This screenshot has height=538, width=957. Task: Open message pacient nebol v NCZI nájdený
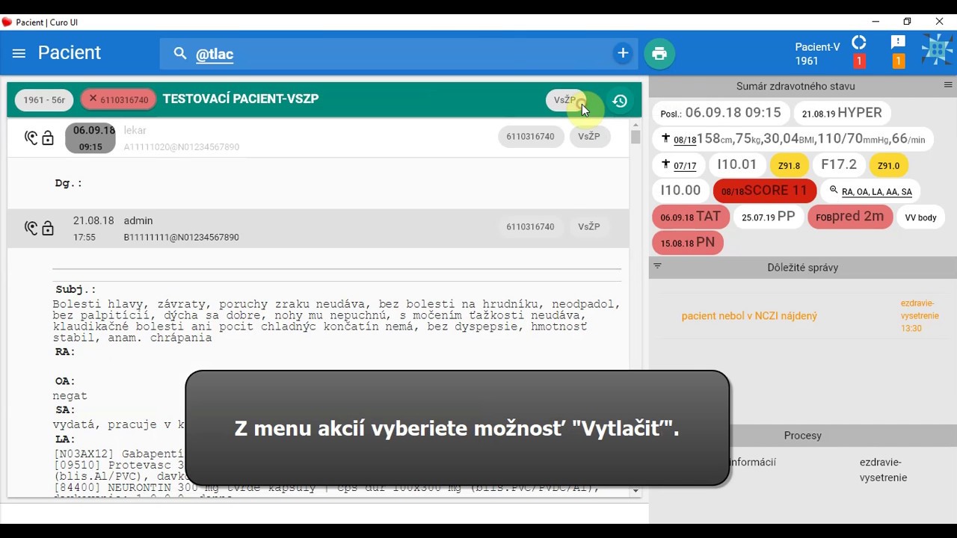tap(749, 316)
